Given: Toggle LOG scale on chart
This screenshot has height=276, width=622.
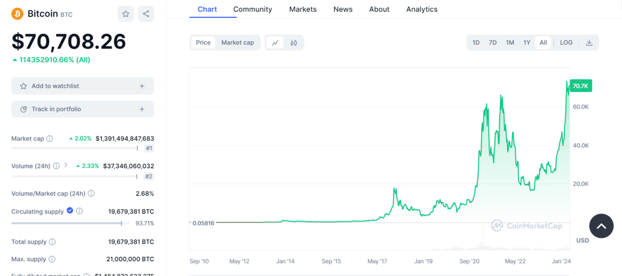Looking at the screenshot, I should pyautogui.click(x=566, y=43).
